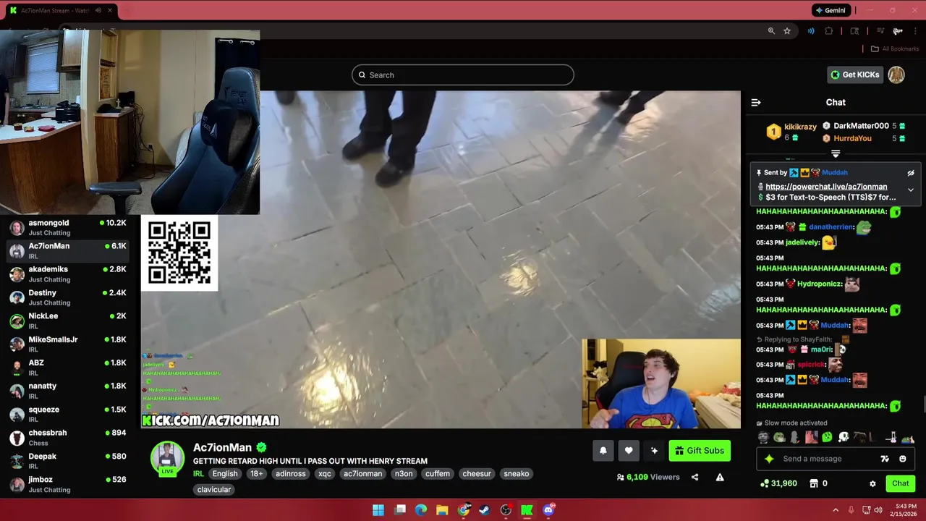This screenshot has height=521, width=926.
Task: Focus the Search field
Action: (463, 75)
